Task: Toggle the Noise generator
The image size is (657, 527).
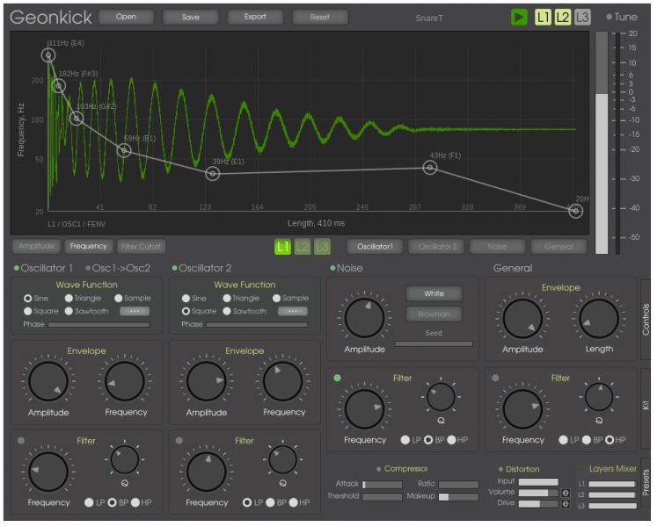Action: 347,268
